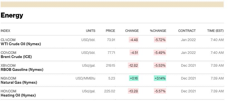228x101 pixels.
Task: Click the CL1:COM ticker symbol
Action: [x=8, y=40]
